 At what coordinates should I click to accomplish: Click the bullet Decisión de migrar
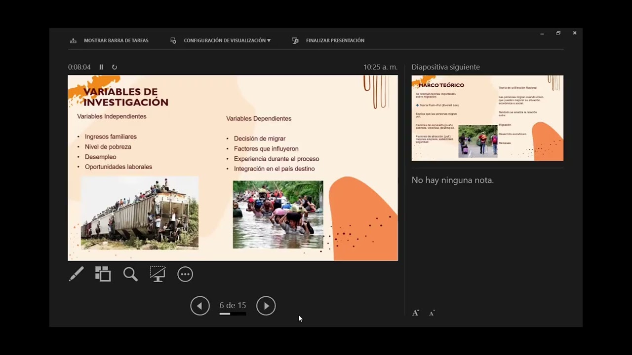click(x=260, y=139)
